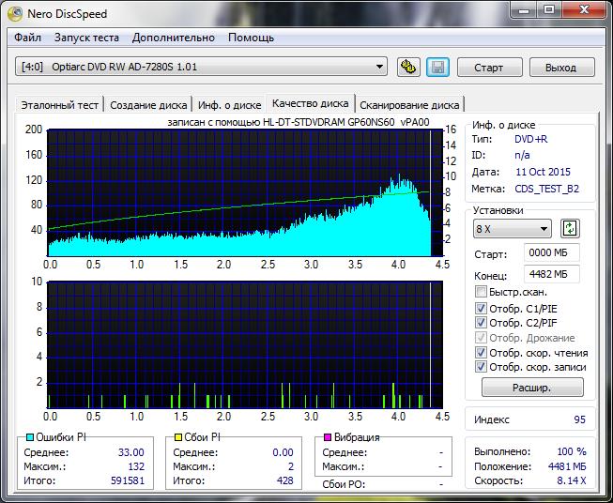Click the green refresh speed icon
Image resolution: width=613 pixels, height=503 pixels.
click(x=570, y=229)
